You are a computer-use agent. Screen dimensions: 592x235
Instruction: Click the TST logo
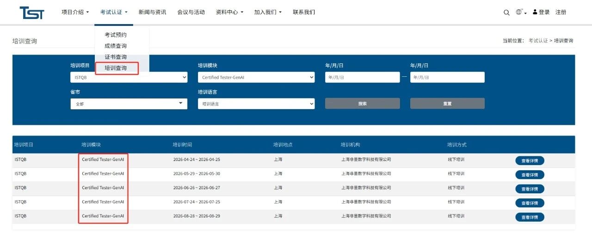[x=31, y=12]
